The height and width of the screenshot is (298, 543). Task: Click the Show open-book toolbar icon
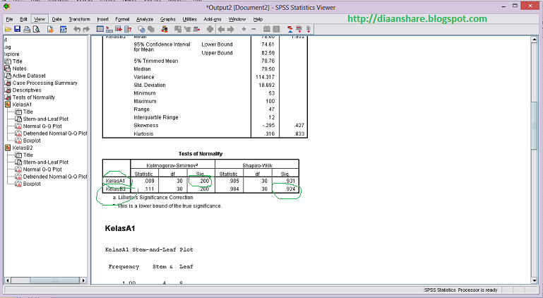tap(267, 29)
